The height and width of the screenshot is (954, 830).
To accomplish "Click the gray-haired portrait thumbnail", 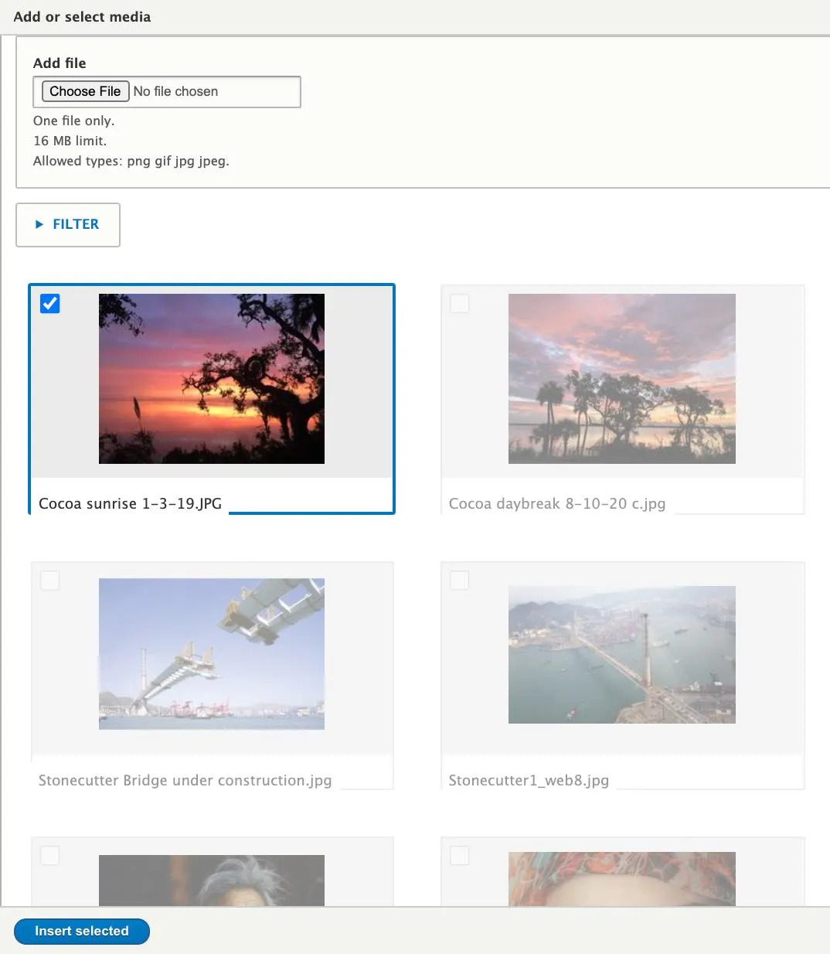I will coord(212,881).
